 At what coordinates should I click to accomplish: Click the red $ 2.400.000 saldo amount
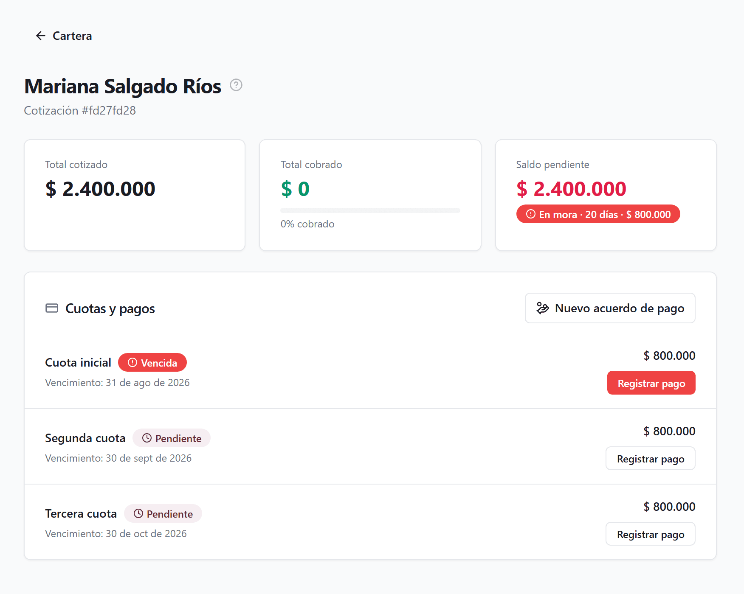click(571, 189)
